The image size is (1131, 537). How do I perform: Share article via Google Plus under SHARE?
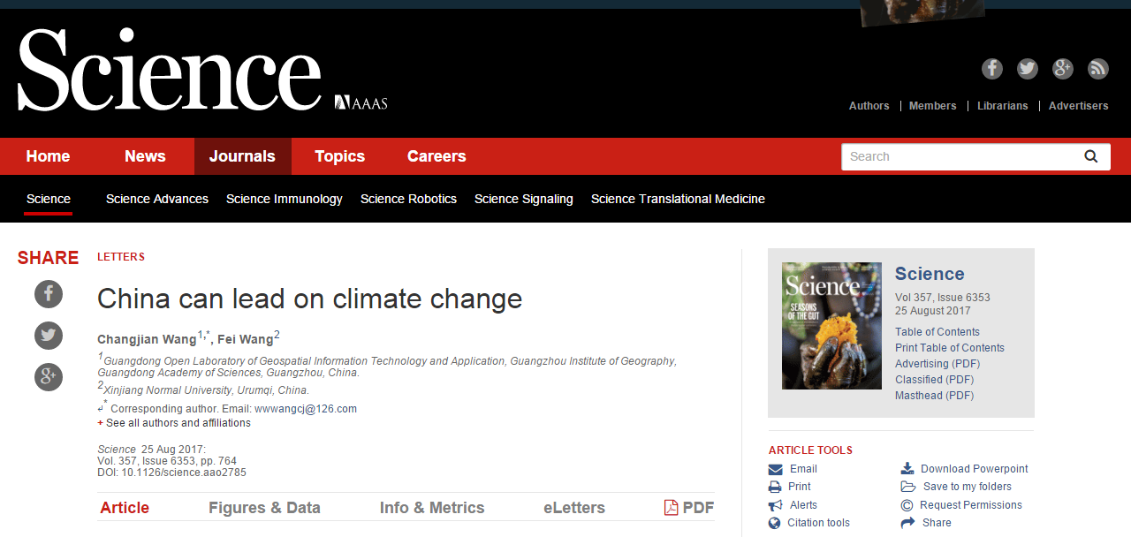pos(49,377)
